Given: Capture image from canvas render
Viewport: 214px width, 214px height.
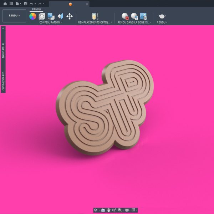Looking at the screenshot, I should [143, 16].
